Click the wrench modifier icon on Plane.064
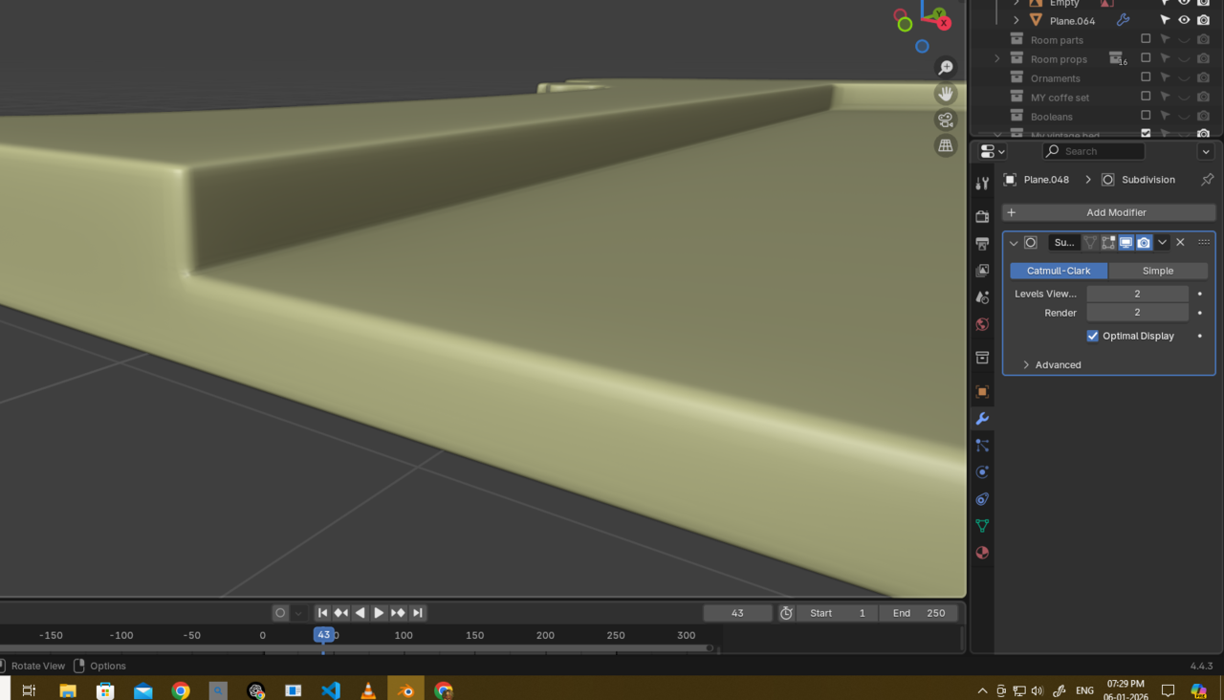The image size is (1224, 700). pyautogui.click(x=1124, y=20)
